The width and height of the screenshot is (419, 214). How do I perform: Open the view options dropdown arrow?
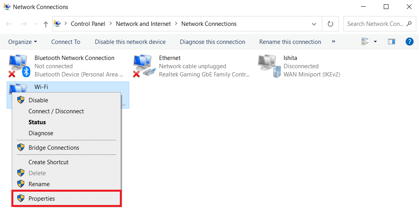tap(375, 42)
